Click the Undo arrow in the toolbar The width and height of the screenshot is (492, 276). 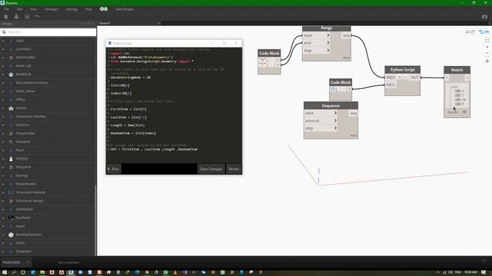[38, 16]
